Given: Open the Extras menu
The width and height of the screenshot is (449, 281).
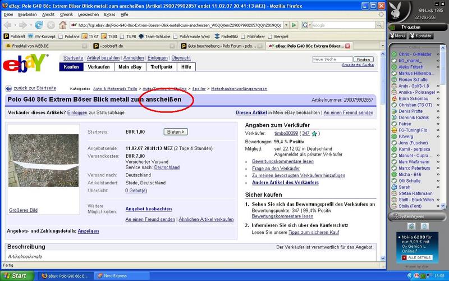Looking at the screenshot, I should [109, 15].
